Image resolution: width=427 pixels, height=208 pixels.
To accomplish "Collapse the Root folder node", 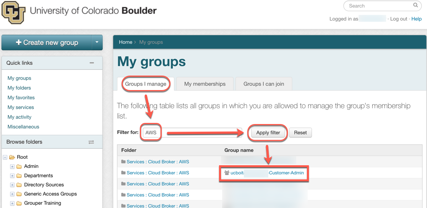I will point(5,157).
